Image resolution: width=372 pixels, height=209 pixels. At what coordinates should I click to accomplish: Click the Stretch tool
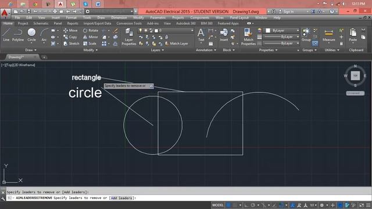click(71, 44)
